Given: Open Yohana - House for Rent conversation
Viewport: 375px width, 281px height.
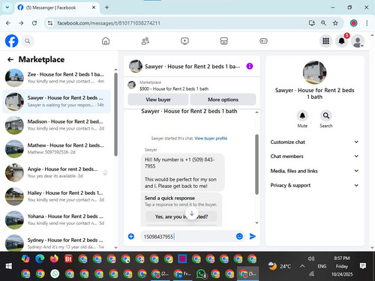Looking at the screenshot, I should point(56,220).
